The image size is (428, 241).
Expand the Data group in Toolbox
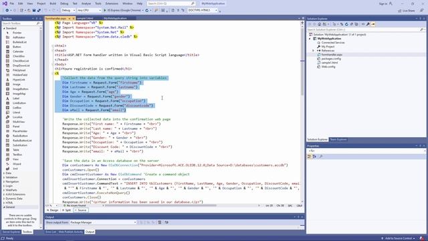click(4, 173)
